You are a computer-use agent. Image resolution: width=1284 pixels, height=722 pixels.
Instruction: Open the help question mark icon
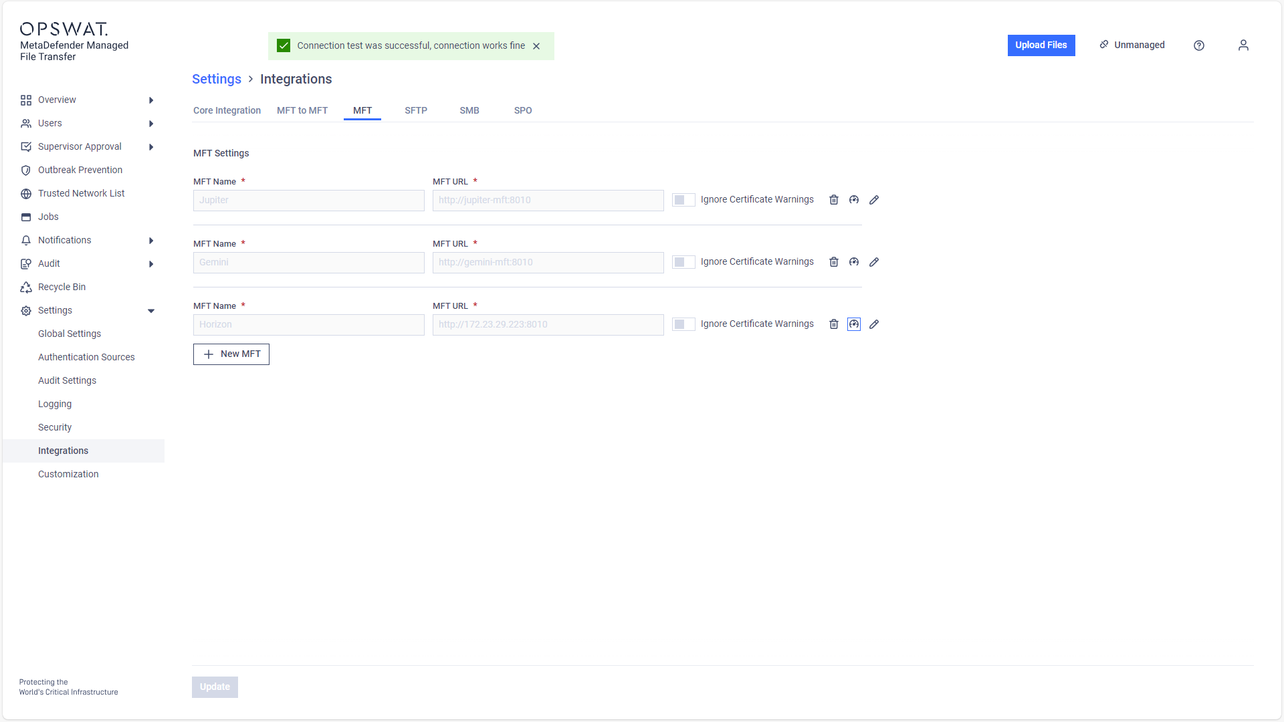coord(1199,45)
